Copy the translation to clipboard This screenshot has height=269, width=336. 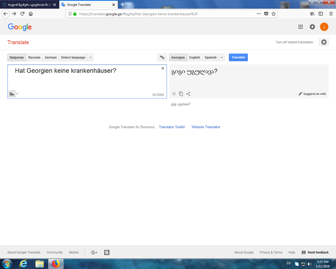(181, 94)
